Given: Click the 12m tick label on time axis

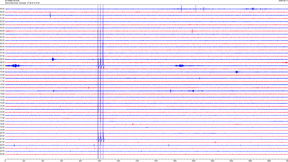Looking at the screenshot, I should [x=118, y=161].
